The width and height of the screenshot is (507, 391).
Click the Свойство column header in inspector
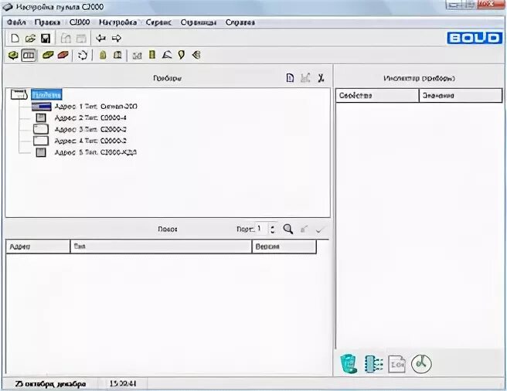tap(377, 96)
